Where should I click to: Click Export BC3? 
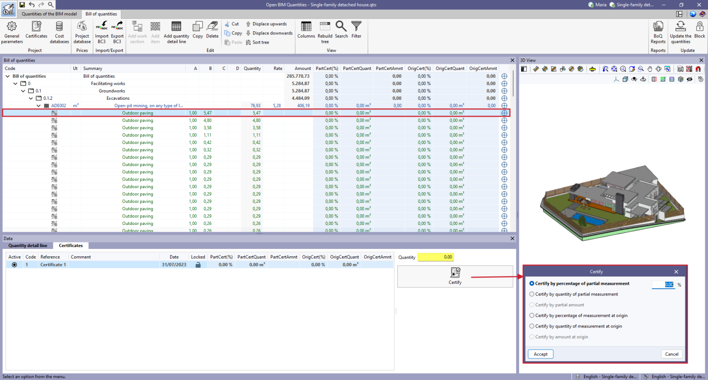tap(117, 32)
